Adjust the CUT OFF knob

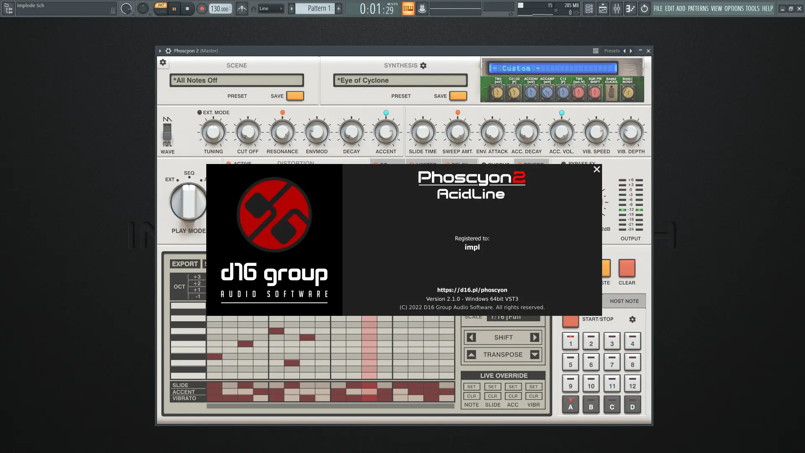click(x=247, y=132)
